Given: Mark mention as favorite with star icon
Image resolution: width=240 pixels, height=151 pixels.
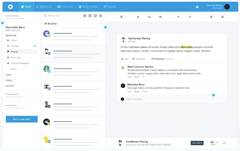Looking at the screenshot, I should pos(138,17).
